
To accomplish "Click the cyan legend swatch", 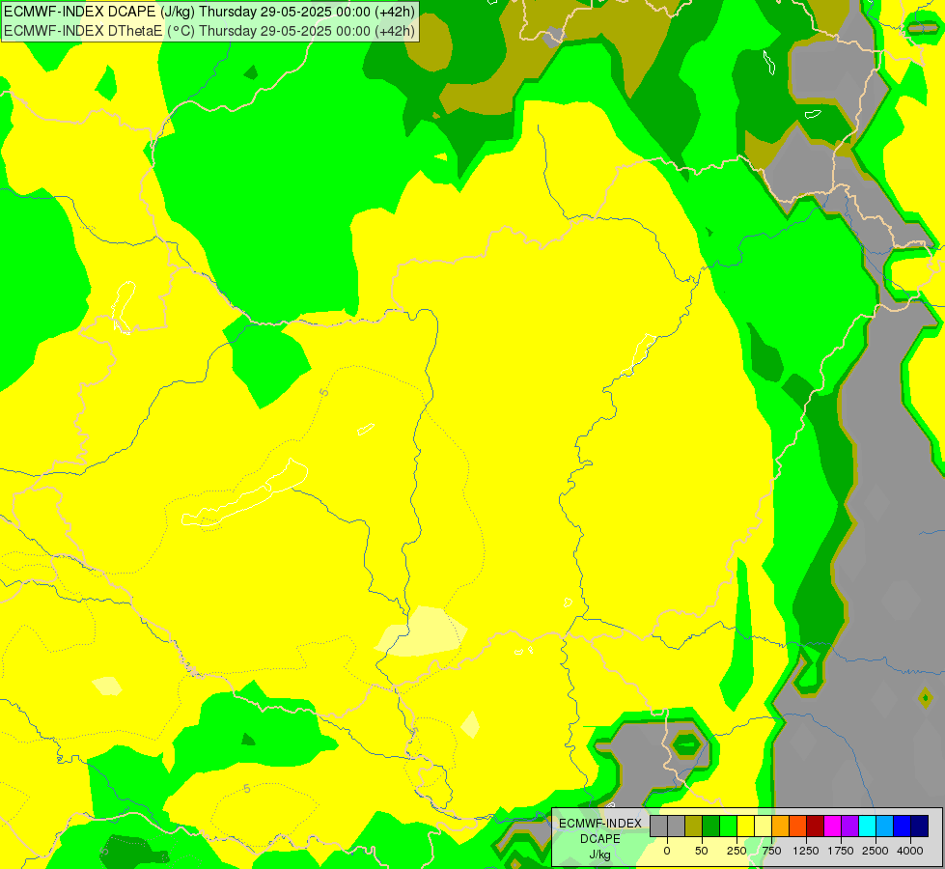I will coord(867,826).
